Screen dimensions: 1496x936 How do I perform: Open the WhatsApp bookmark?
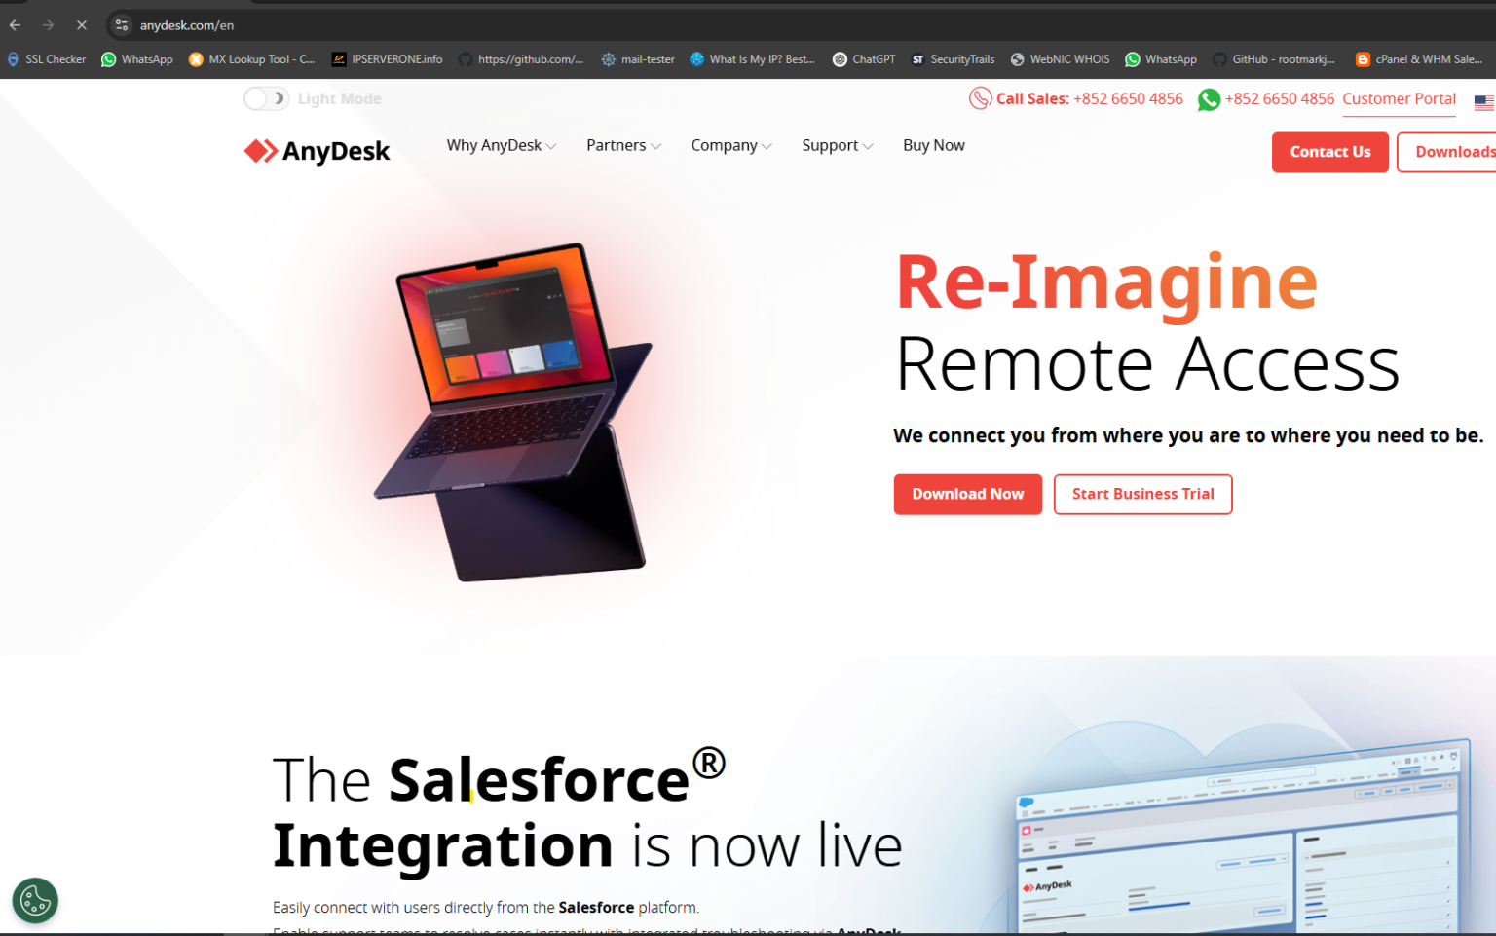(136, 58)
